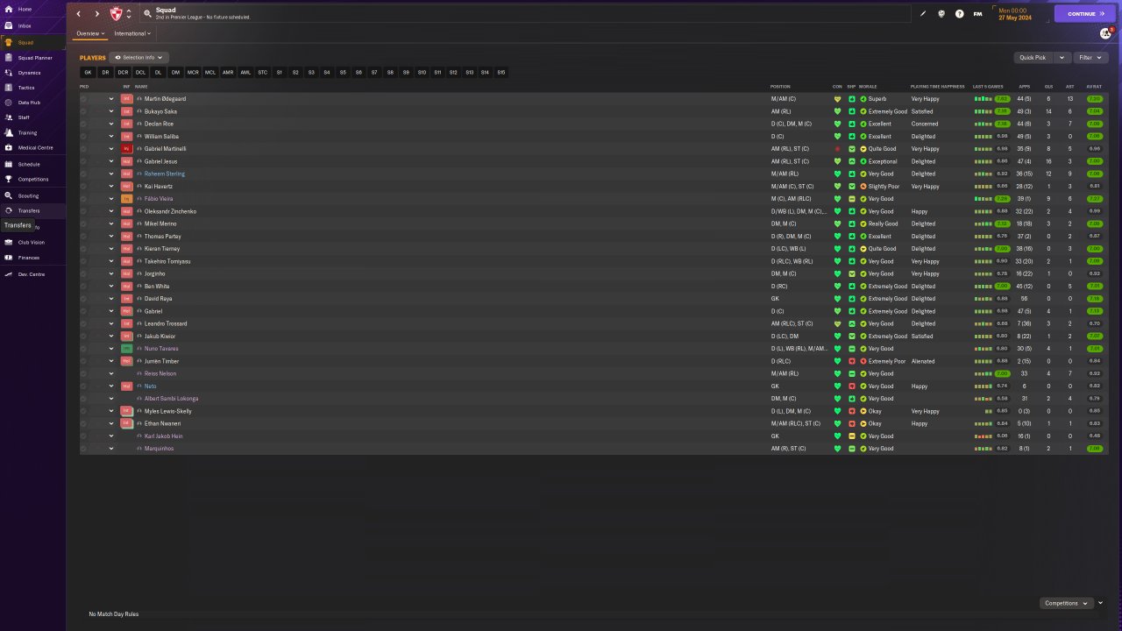Click Fábio Vieira's orange status badge
Screen dimensions: 1122x631
coord(126,199)
